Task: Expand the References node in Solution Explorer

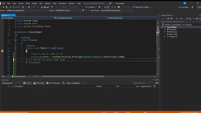Action: [165, 32]
